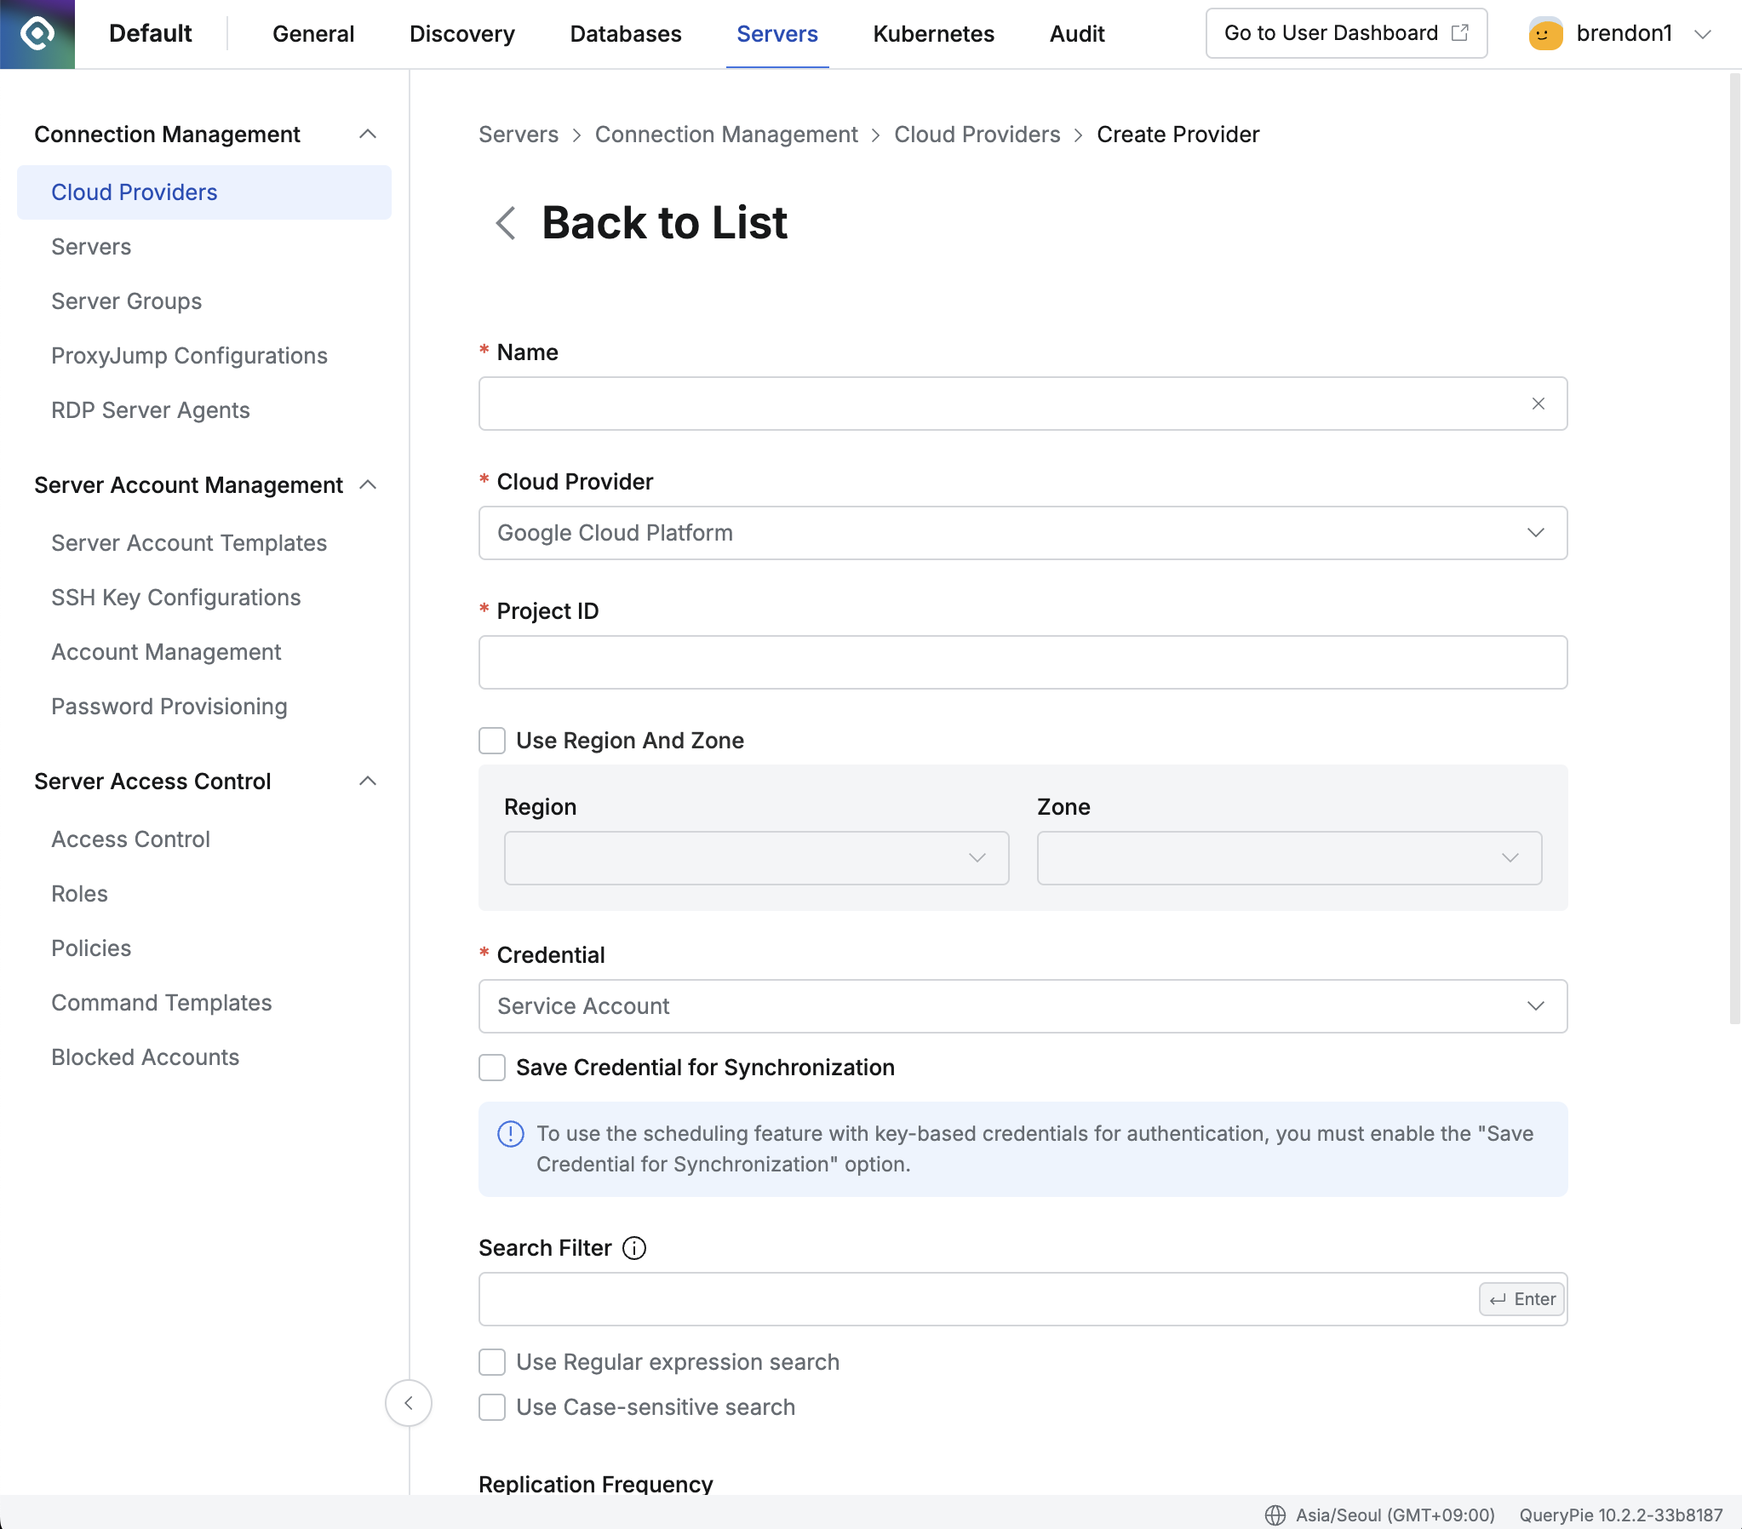Click the QueryPie logo in the top corner
This screenshot has width=1742, height=1529.
tap(37, 33)
